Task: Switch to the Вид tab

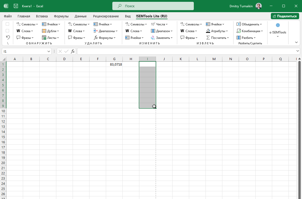Action: pos(128,16)
